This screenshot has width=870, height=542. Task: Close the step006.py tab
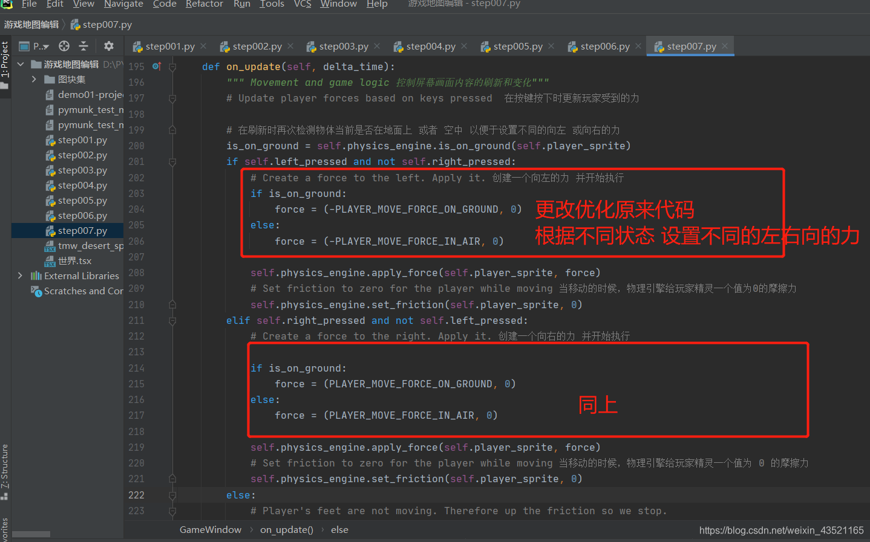(x=638, y=47)
